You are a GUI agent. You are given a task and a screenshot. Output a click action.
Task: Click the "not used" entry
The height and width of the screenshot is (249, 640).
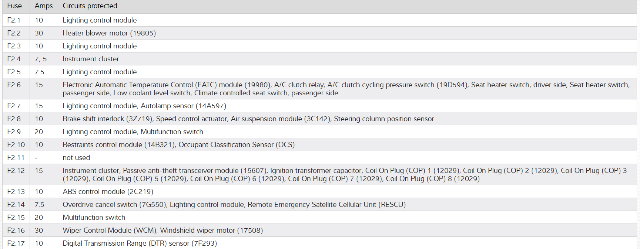(76, 158)
